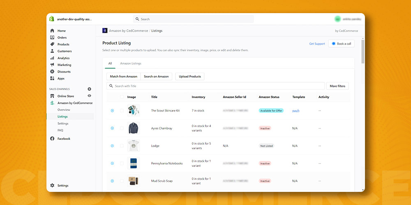Tick the select-all header checkbox
The image size is (411, 205).
click(122, 97)
